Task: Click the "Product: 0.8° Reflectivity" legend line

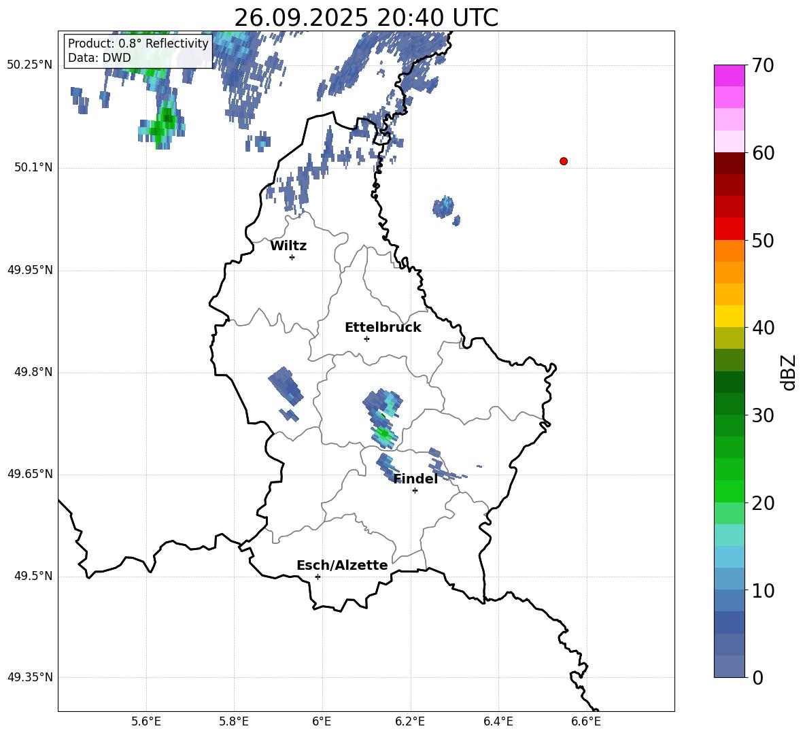Action: pos(138,44)
